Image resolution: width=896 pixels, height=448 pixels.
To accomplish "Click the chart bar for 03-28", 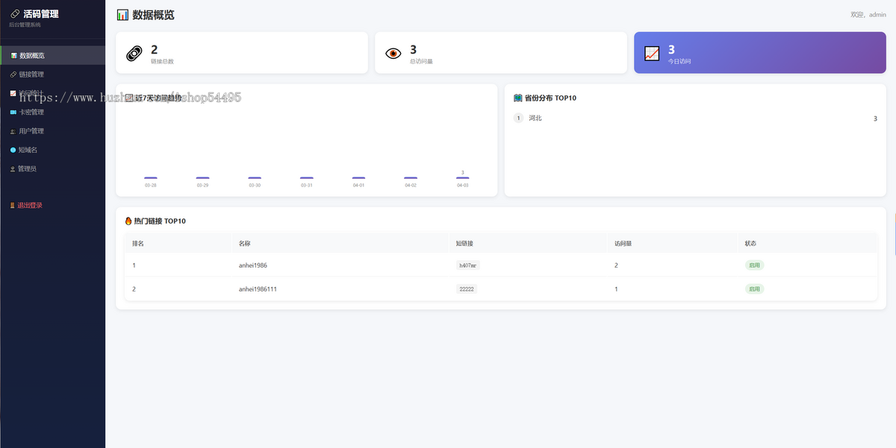I will click(151, 177).
